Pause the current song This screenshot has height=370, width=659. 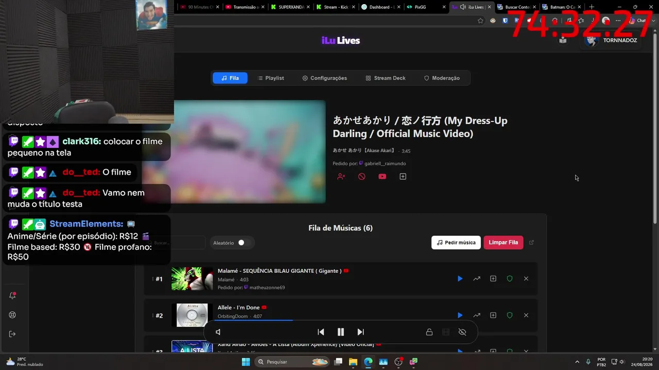(x=341, y=332)
